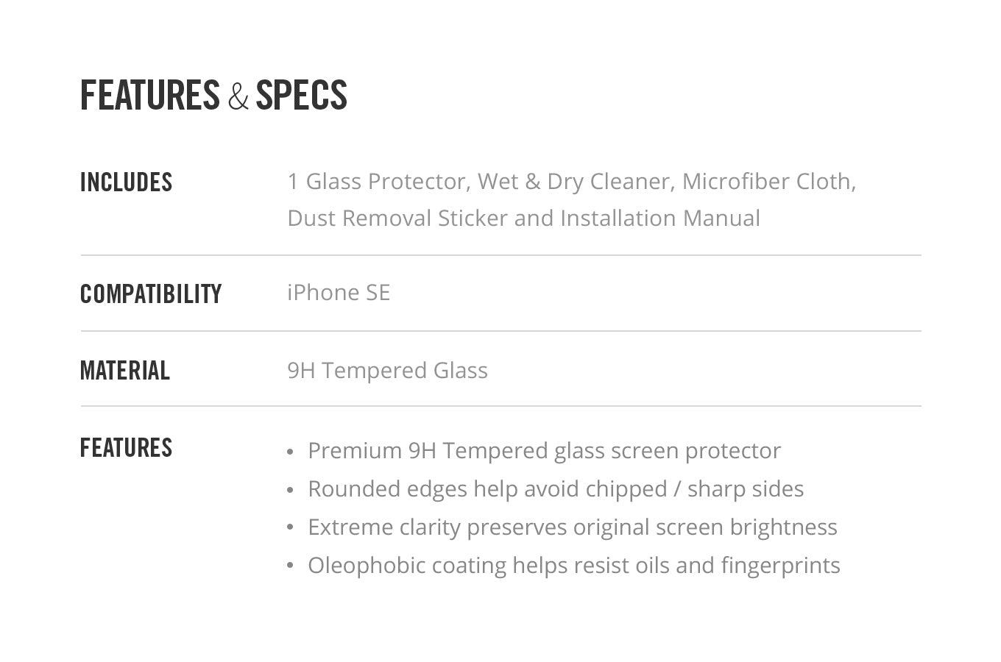Click 'Premium 9H Tempered glass screen protector' bullet
This screenshot has height=662, width=1001.
pyautogui.click(x=544, y=451)
